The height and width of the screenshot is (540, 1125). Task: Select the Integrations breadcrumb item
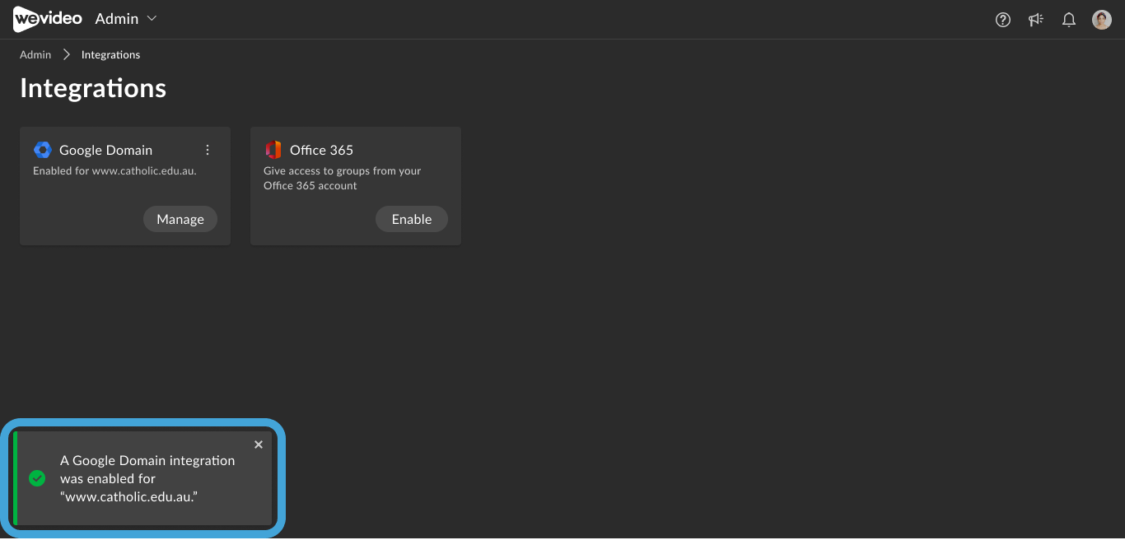coord(110,54)
